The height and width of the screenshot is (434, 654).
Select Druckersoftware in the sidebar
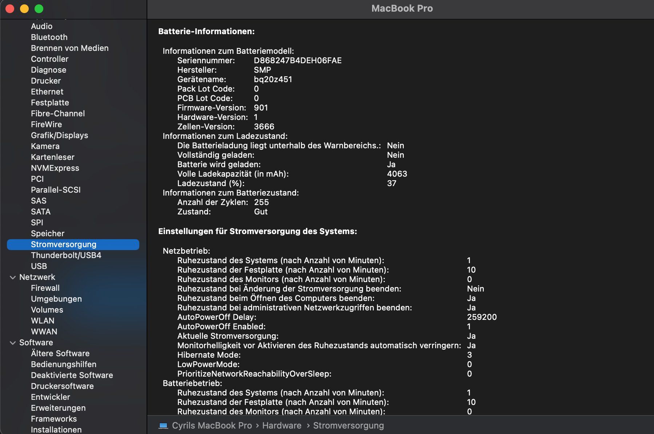pos(62,386)
